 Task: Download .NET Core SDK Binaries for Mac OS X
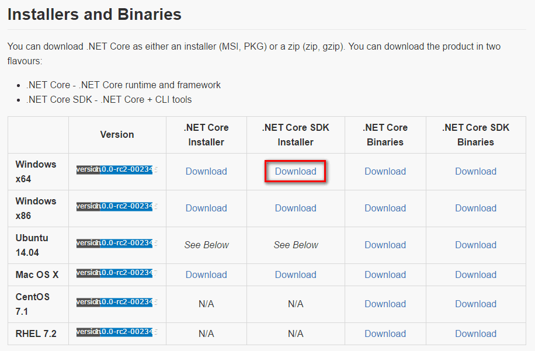point(475,274)
